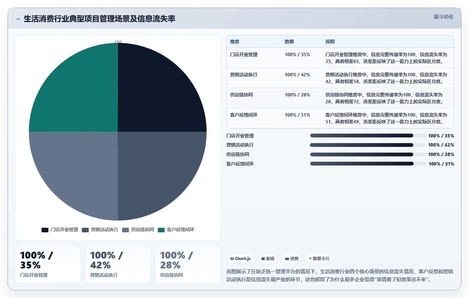469x298 pixels.
Task: Click the 门店开业管理 progress bar
Action: coord(367,136)
